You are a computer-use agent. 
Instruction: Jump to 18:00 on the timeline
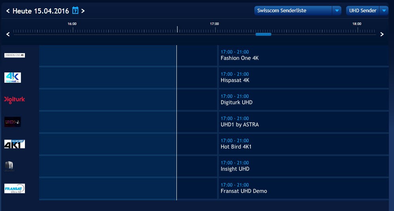point(357,24)
